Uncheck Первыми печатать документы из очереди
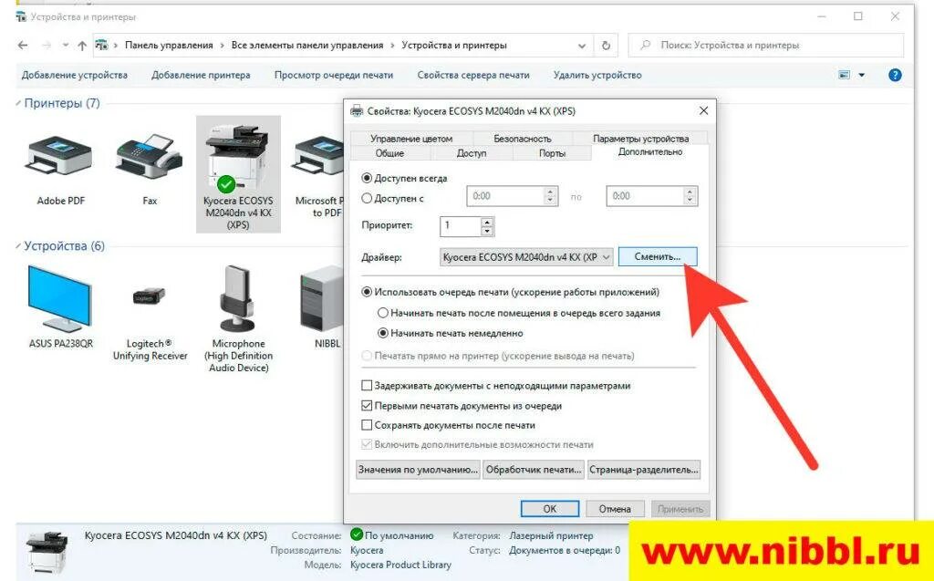The image size is (934, 581). pyautogui.click(x=367, y=406)
